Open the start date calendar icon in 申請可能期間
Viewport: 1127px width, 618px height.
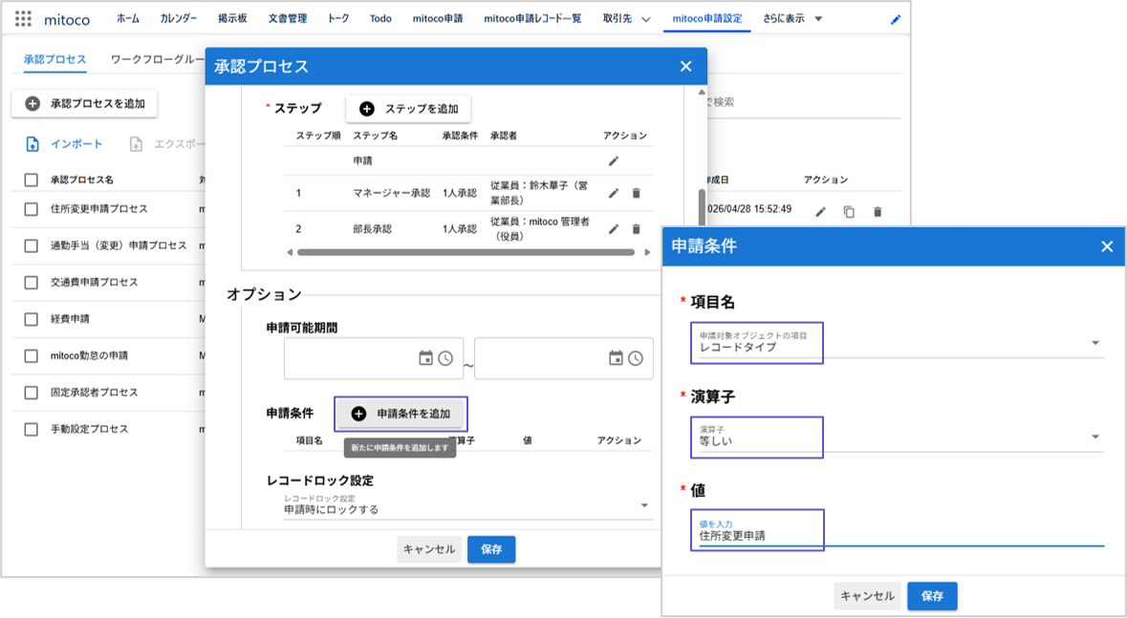pyautogui.click(x=425, y=358)
